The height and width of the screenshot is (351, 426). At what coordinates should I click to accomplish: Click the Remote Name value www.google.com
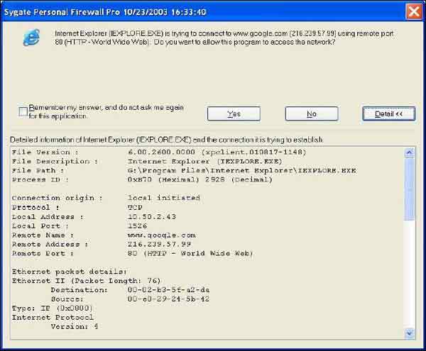162,235
